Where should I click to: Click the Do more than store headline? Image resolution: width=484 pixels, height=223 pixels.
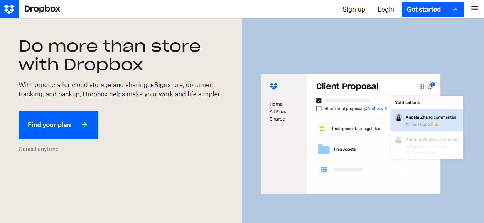110,55
